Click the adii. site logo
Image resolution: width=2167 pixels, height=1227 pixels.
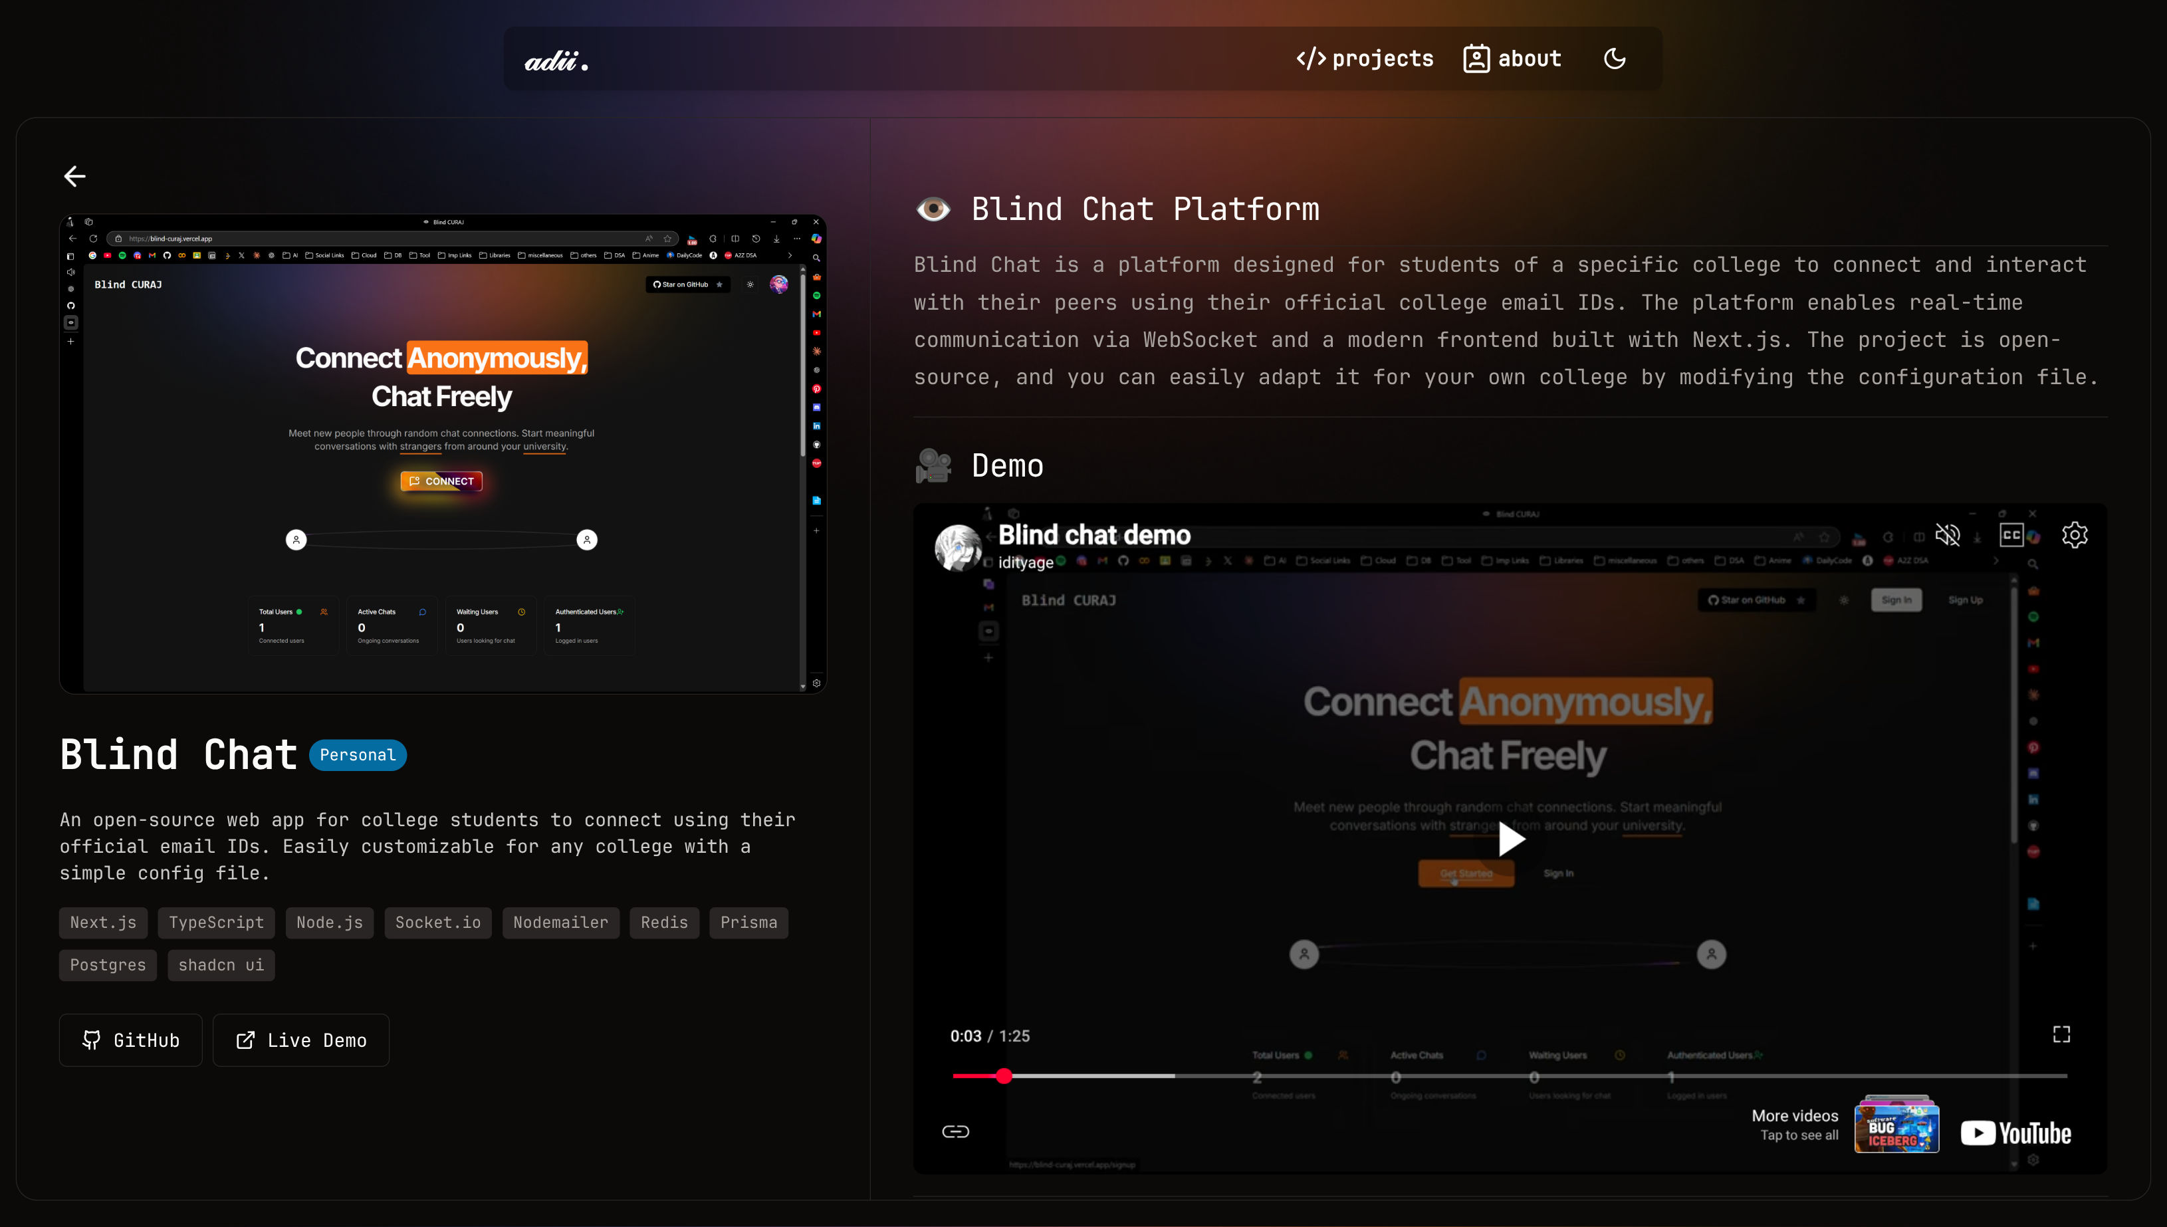(556, 60)
